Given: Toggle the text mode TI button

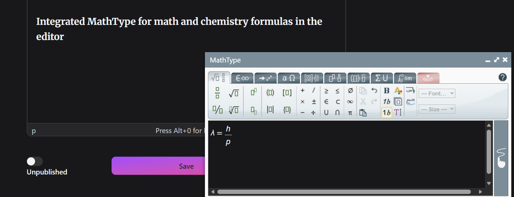Looking at the screenshot, I should [398, 113].
